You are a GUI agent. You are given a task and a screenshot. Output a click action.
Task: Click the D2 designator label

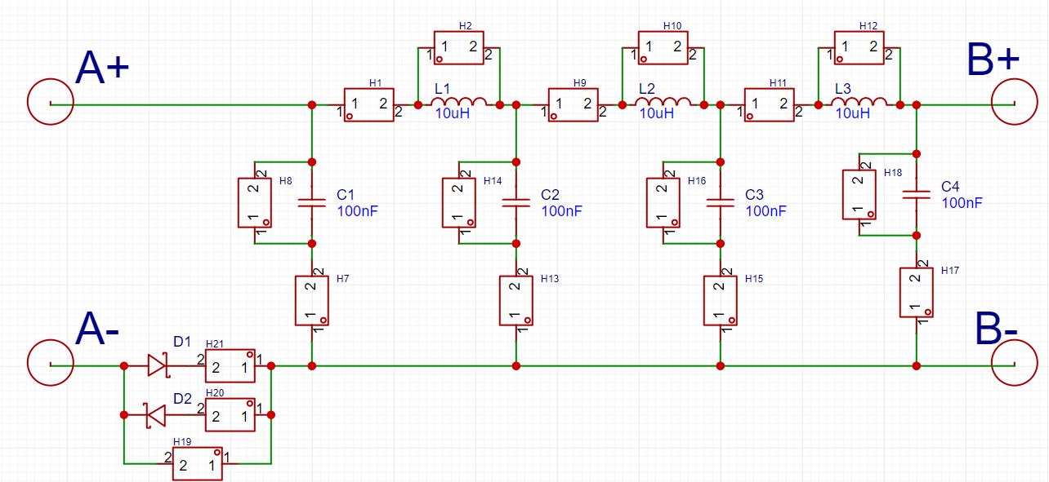181,400
